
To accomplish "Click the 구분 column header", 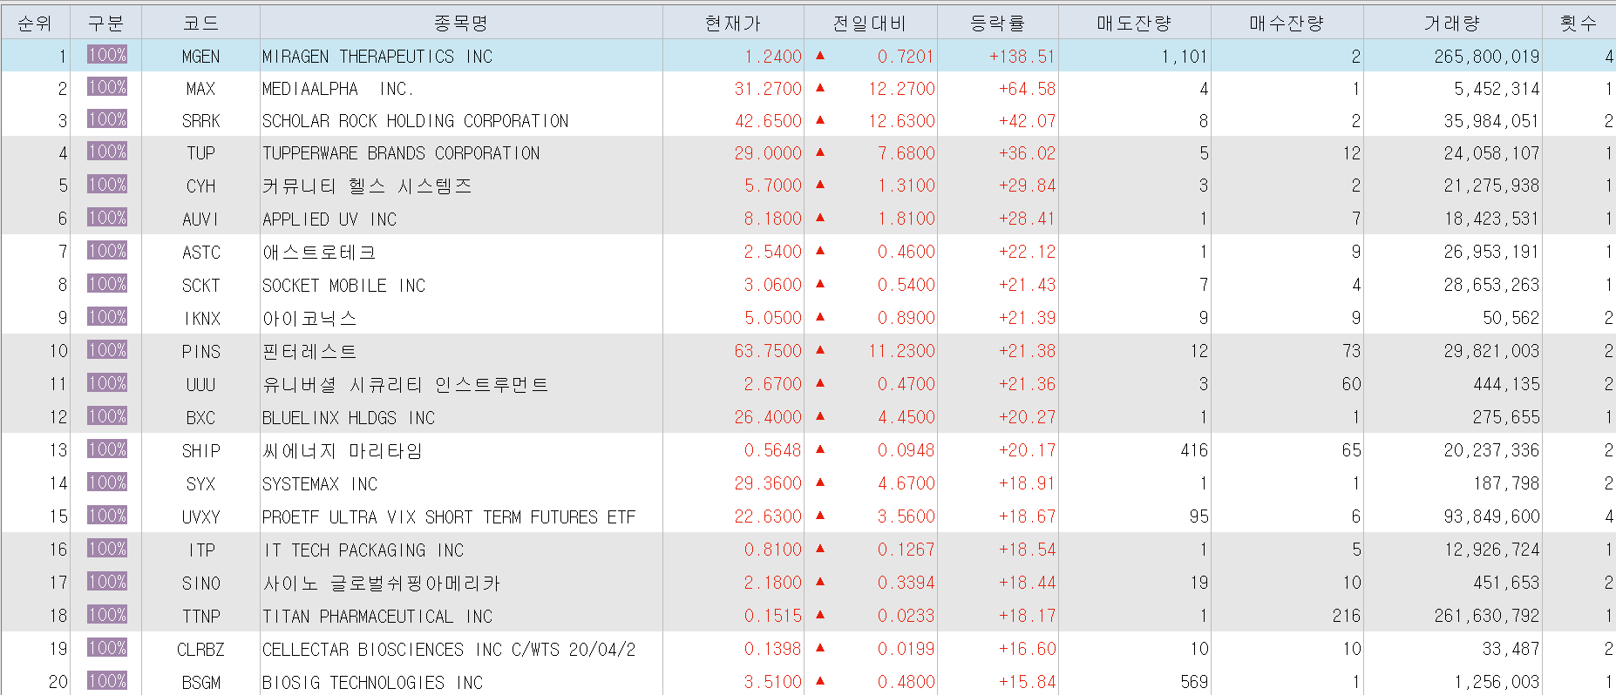I will click(105, 24).
